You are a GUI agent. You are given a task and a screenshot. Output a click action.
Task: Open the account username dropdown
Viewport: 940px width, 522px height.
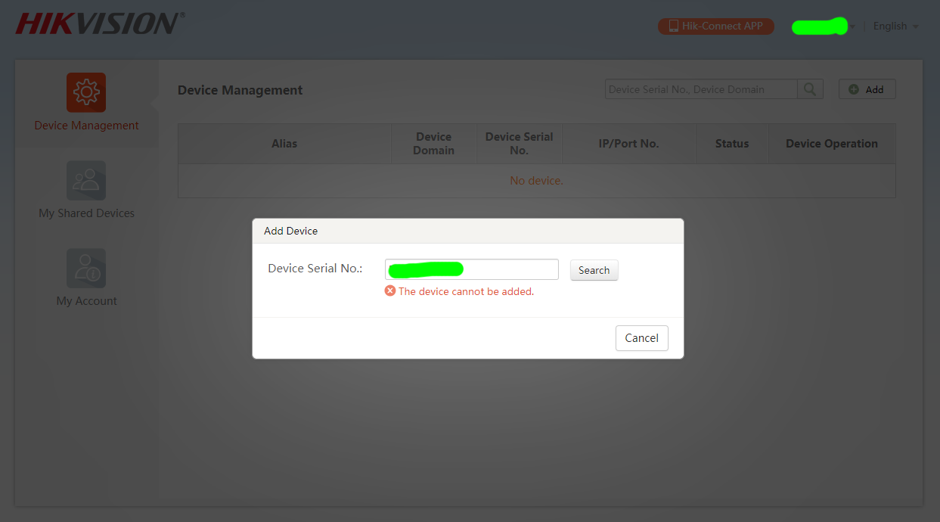click(820, 26)
